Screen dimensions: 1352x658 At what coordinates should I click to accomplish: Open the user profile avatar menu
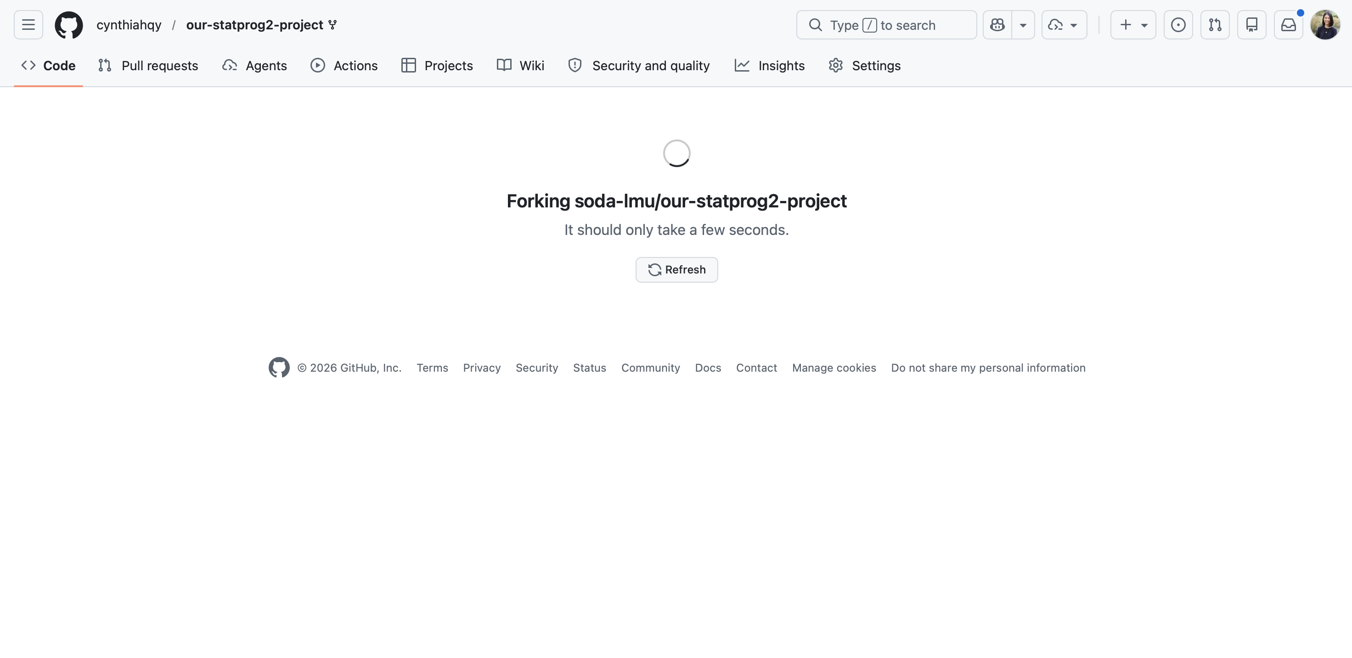click(1325, 25)
